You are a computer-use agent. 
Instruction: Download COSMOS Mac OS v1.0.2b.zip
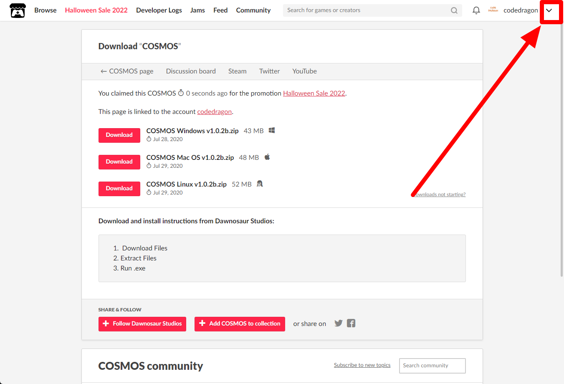click(119, 162)
